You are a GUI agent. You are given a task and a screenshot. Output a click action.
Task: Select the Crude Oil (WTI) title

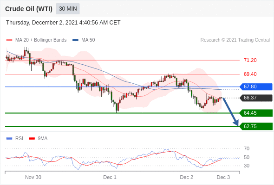[29, 9]
